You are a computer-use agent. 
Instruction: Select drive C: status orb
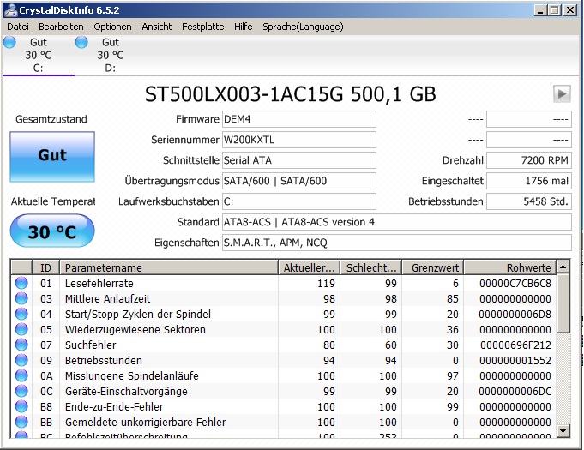[x=9, y=42]
